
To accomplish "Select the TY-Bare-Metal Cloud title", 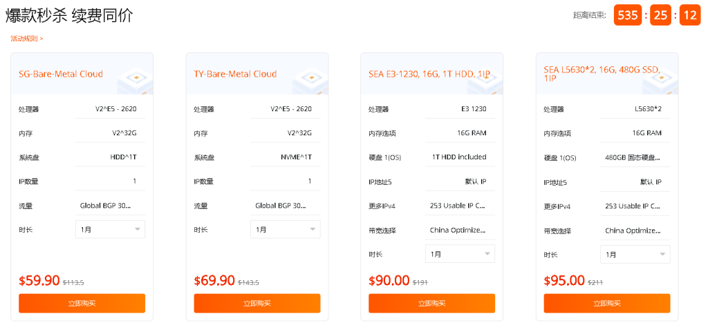I will pyautogui.click(x=236, y=74).
